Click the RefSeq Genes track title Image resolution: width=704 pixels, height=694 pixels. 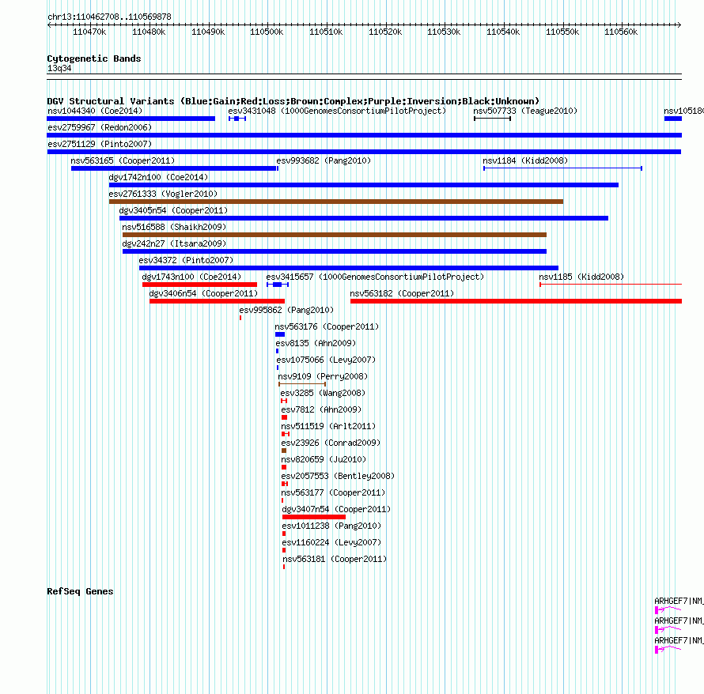pos(80,591)
